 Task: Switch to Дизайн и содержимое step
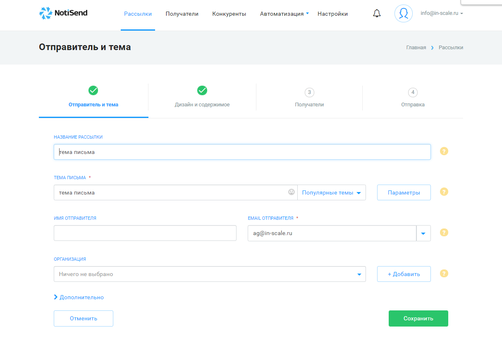tap(202, 97)
